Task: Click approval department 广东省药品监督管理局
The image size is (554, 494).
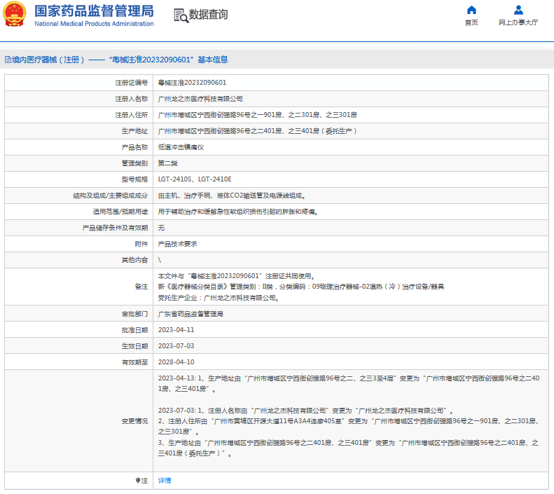Action: 191,314
